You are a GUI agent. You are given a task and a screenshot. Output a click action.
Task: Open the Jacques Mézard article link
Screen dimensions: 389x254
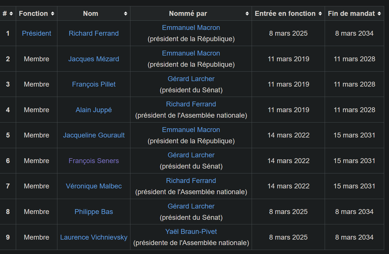(94, 59)
